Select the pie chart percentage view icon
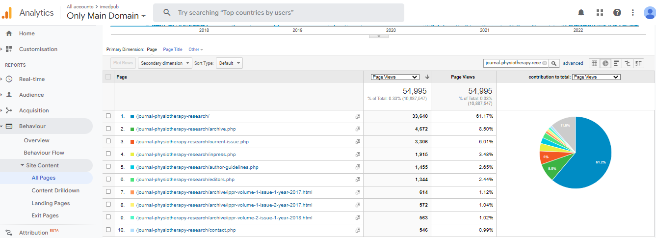The height and width of the screenshot is (238, 656). (605, 63)
